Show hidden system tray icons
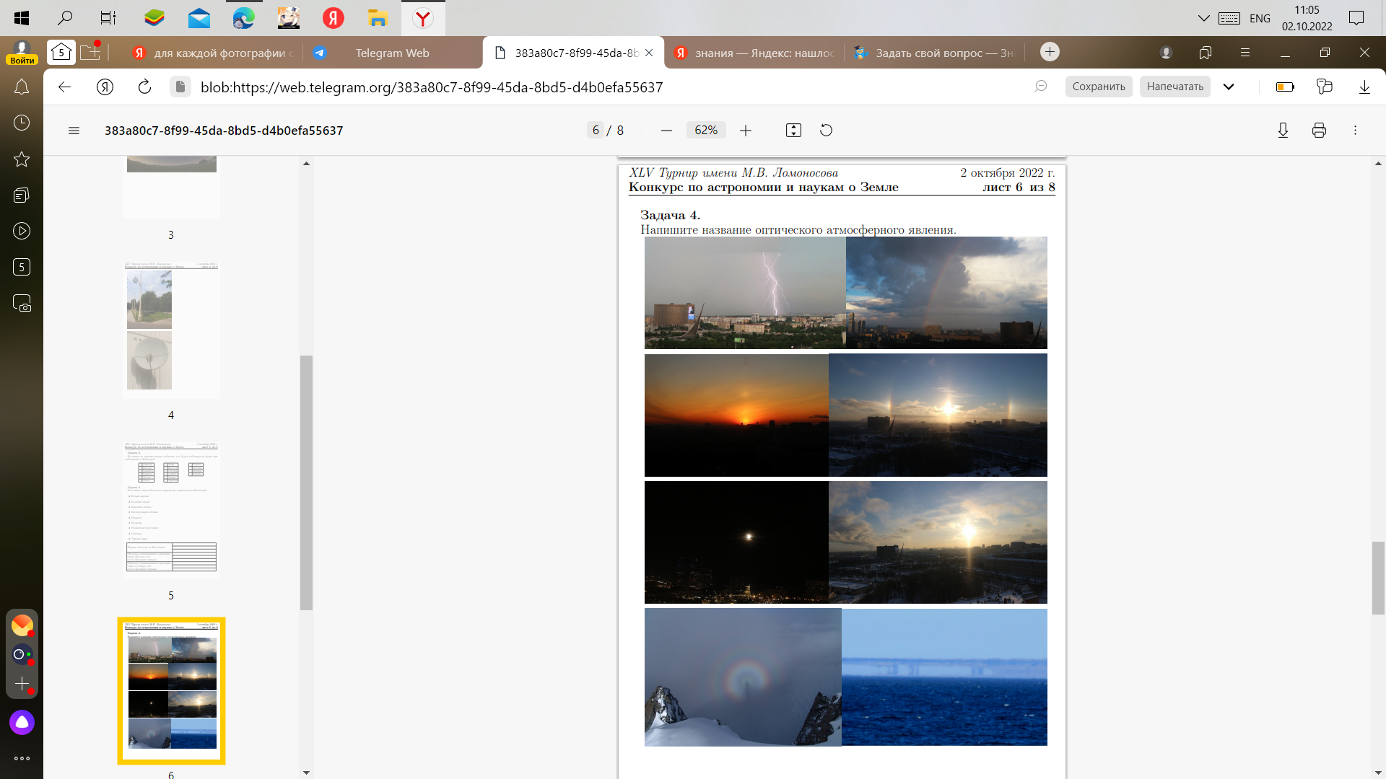Screen dimensions: 1386x779 coord(1203,18)
